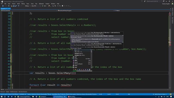The width and height of the screenshot is (174, 98).
Task: Click the Save toolbar icon
Action: (14, 6)
